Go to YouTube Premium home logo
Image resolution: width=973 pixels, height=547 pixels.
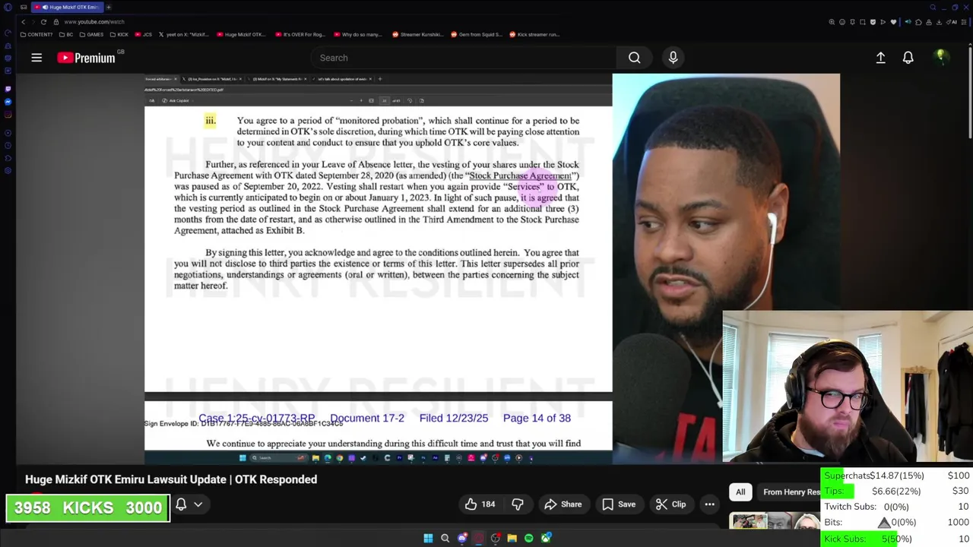(86, 58)
